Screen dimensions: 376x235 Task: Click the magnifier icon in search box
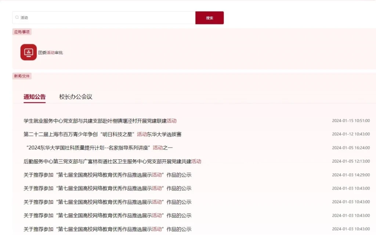tap(17, 17)
